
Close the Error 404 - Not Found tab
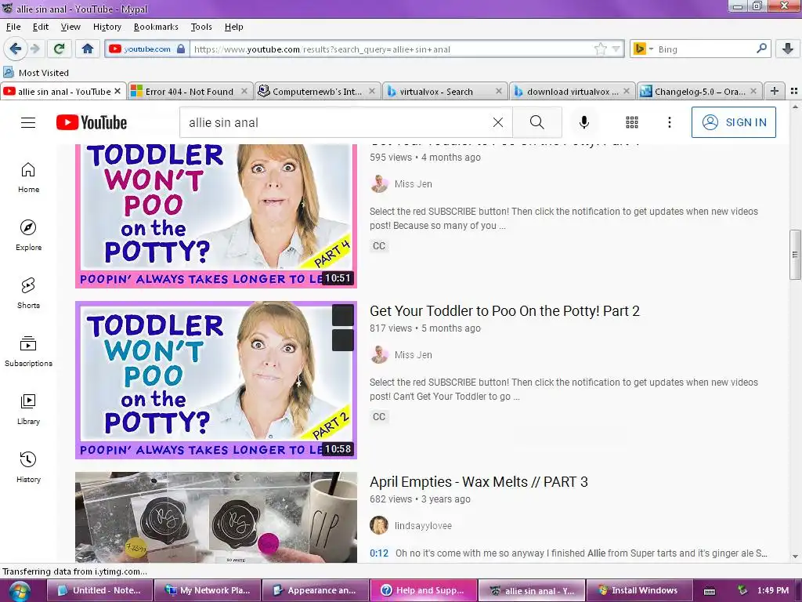244,91
